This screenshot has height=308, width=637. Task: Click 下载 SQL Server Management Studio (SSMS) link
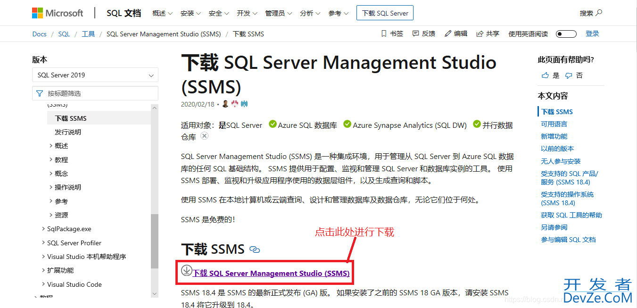coord(271,274)
